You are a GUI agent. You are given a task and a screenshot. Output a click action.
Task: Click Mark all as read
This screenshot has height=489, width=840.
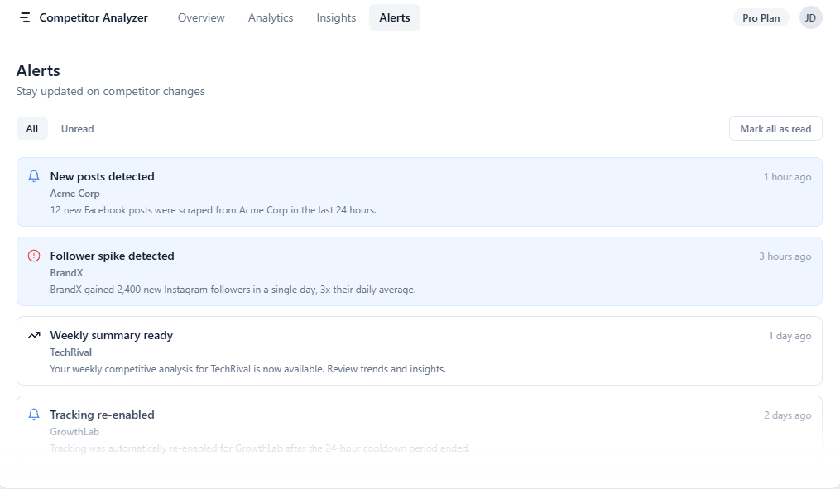pyautogui.click(x=775, y=128)
